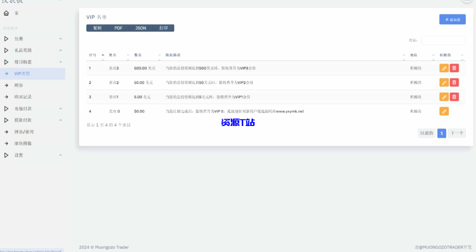Viewport: 476px width, 252px height.
Task: Open the VIP类型 menu item
Action: pyautogui.click(x=33, y=74)
